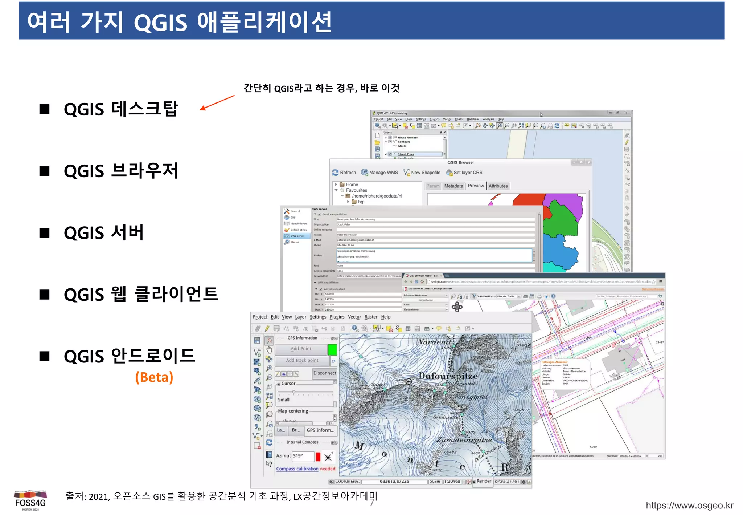Switch to the Preview tab in QGIS Browser
The image size is (743, 515).
tap(476, 186)
